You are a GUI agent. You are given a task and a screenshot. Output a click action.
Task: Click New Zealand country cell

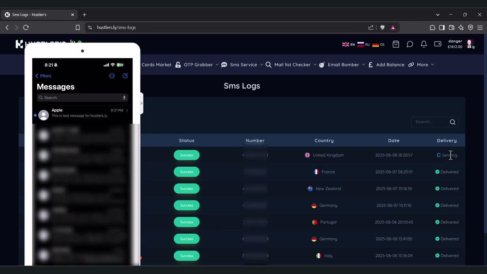click(324, 188)
